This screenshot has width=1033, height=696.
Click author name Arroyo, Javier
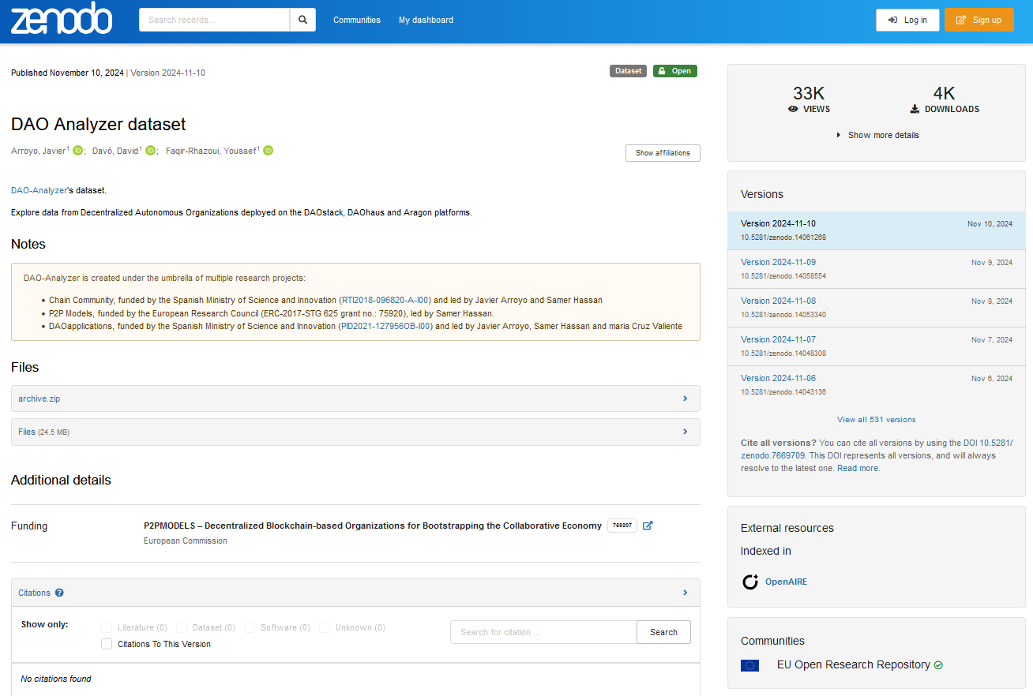point(39,151)
